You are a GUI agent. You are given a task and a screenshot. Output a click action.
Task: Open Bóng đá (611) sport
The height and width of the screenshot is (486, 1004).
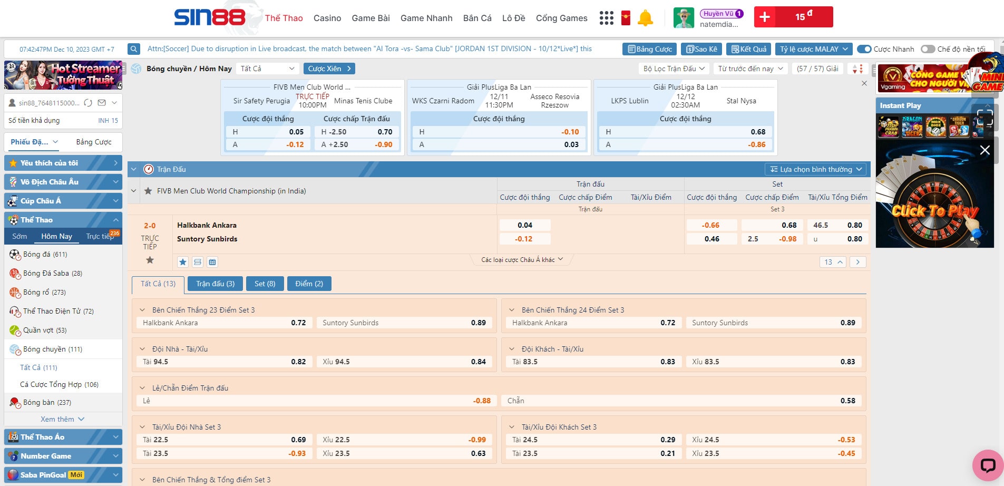[63, 254]
